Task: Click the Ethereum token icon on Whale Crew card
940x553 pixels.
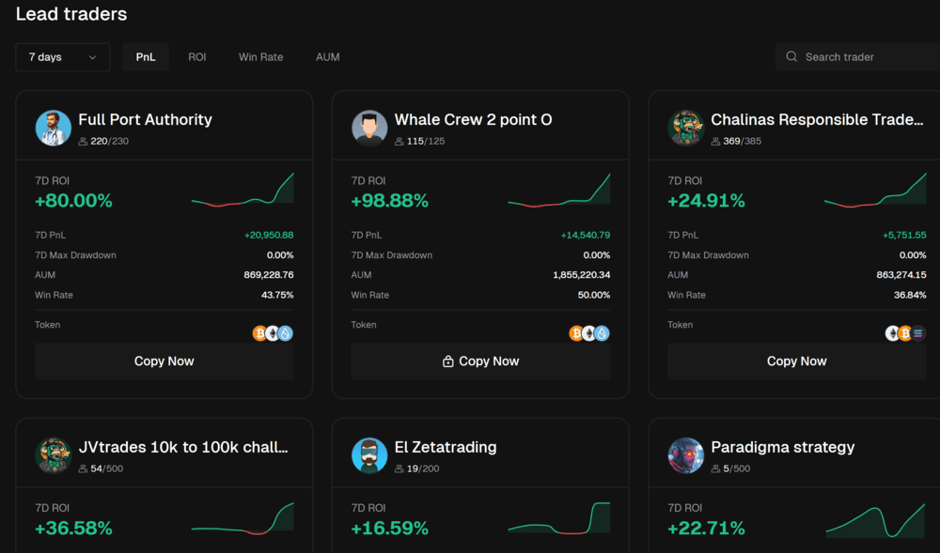Action: coord(588,333)
